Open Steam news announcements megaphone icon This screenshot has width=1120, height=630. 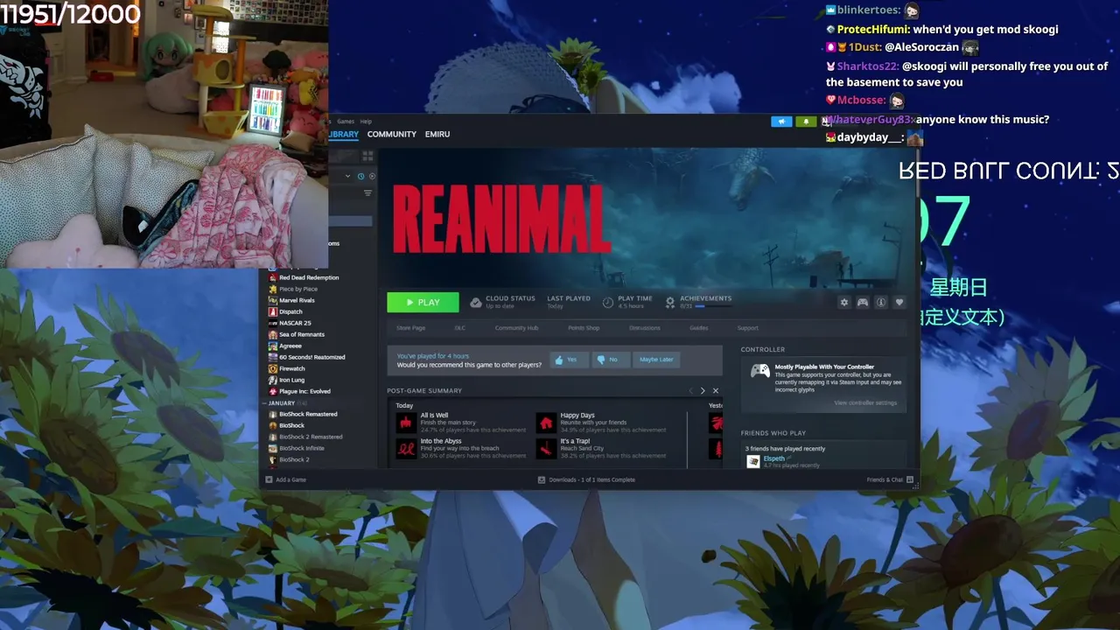click(x=781, y=122)
